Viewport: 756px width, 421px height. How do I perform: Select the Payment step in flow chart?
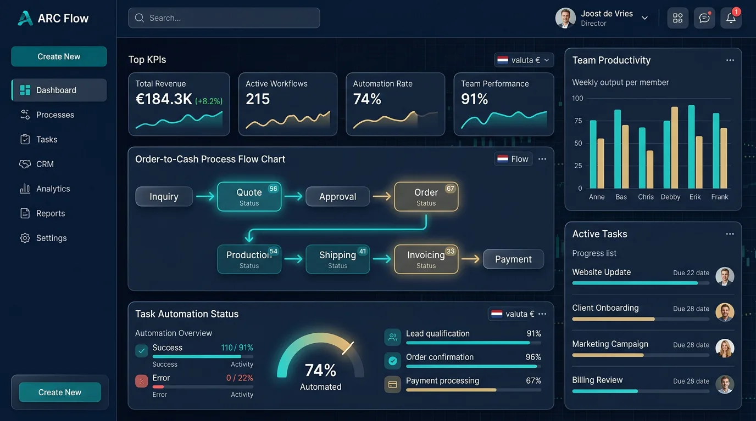[x=513, y=259]
